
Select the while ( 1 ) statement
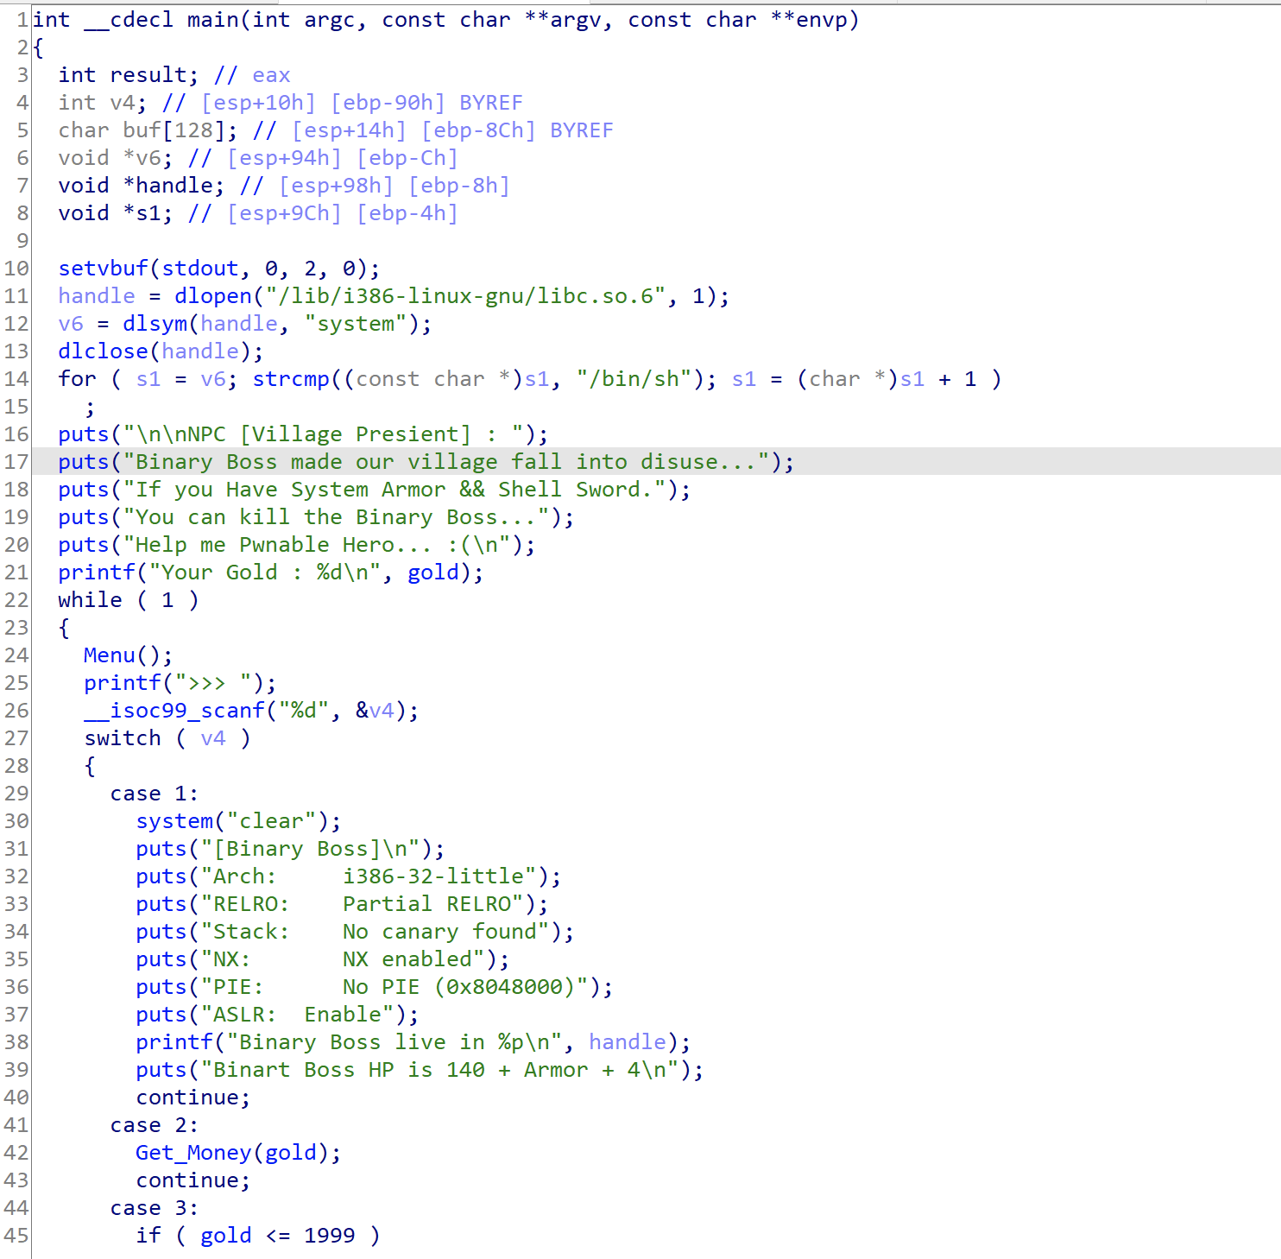[x=127, y=599]
